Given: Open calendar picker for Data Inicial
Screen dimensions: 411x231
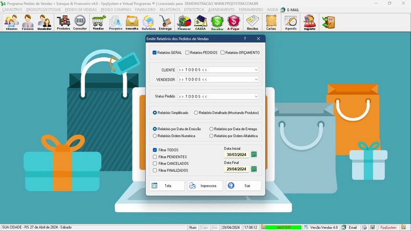Looking at the screenshot, I should (x=254, y=155).
